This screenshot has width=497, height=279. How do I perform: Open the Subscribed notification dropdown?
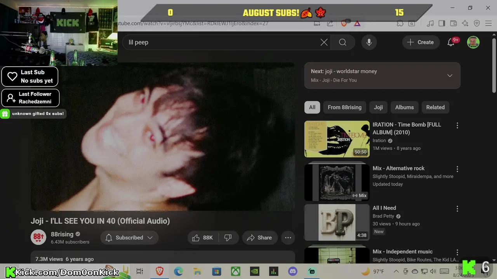click(129, 238)
